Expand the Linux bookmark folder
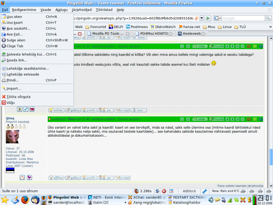This screenshot has width=273, height=205. click(225, 27)
